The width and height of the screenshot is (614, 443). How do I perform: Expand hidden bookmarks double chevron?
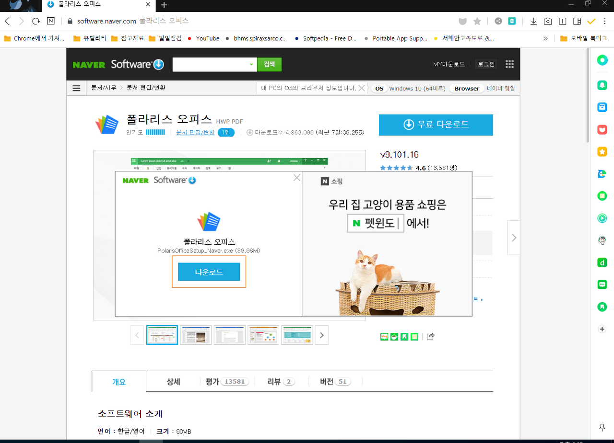545,38
